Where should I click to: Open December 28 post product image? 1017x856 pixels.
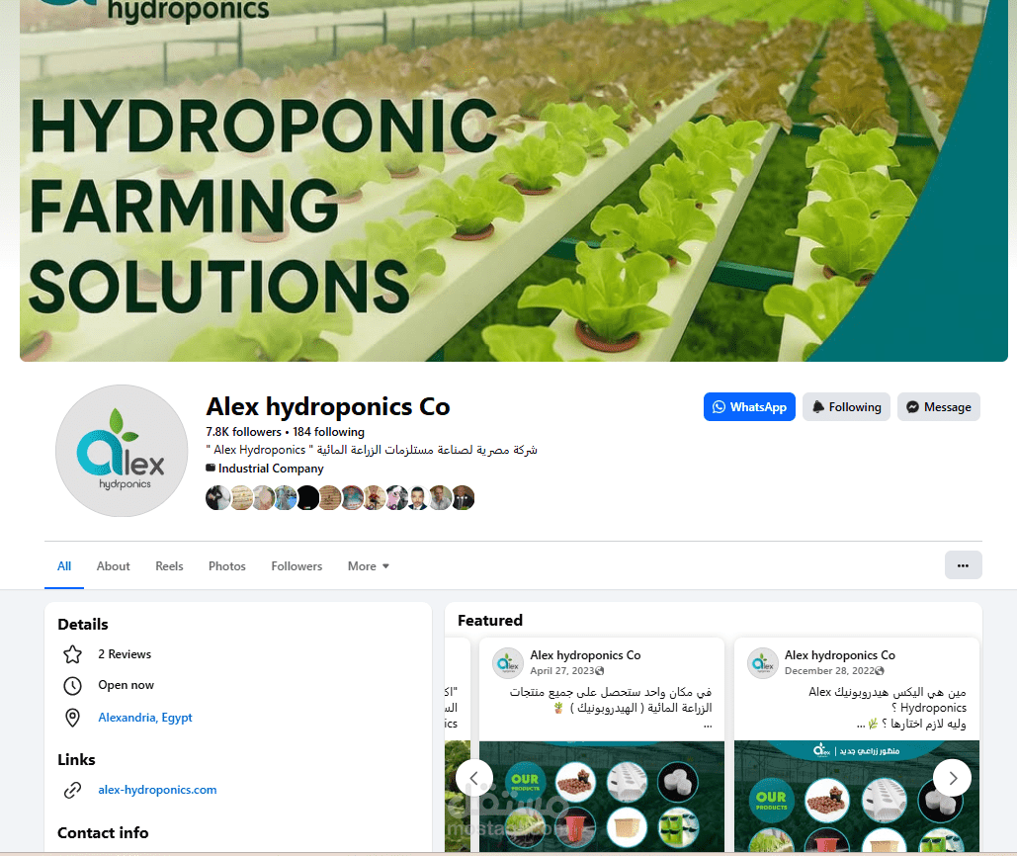pyautogui.click(x=857, y=797)
